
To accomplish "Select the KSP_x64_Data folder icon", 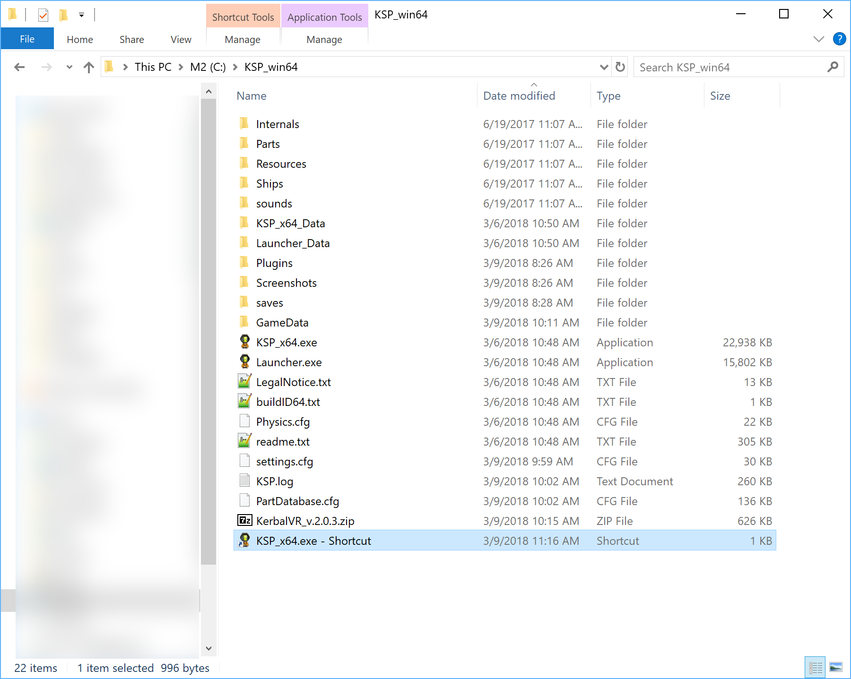I will (244, 223).
